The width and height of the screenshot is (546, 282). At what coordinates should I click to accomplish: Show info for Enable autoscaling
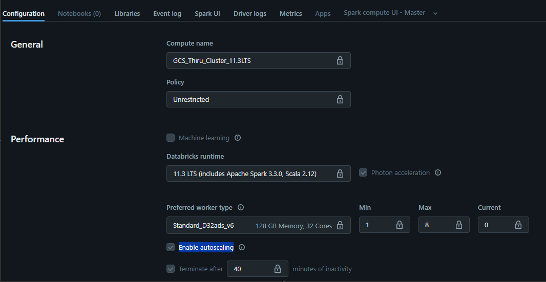pos(242,248)
